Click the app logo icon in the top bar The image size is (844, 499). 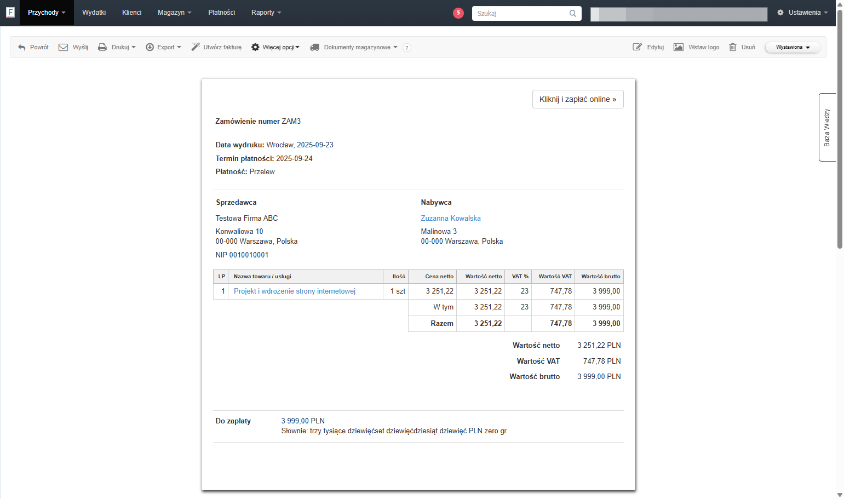(x=10, y=12)
